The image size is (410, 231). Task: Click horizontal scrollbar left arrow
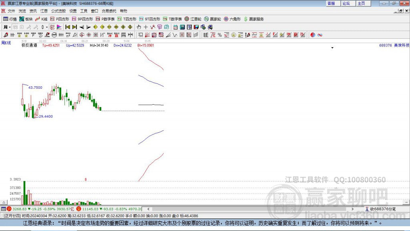(148, 209)
